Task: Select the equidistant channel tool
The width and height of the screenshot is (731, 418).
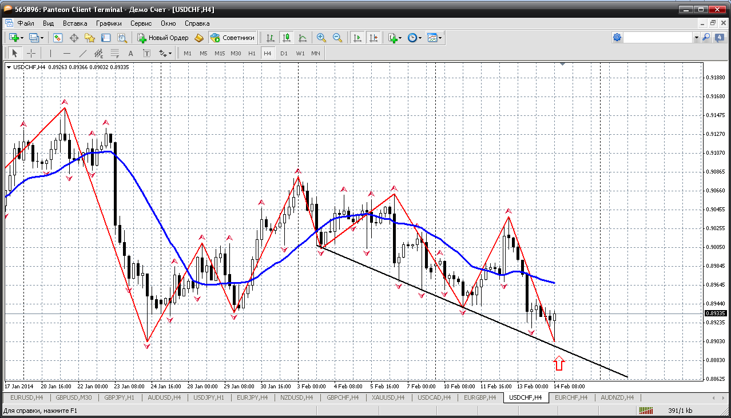Action: [98, 53]
